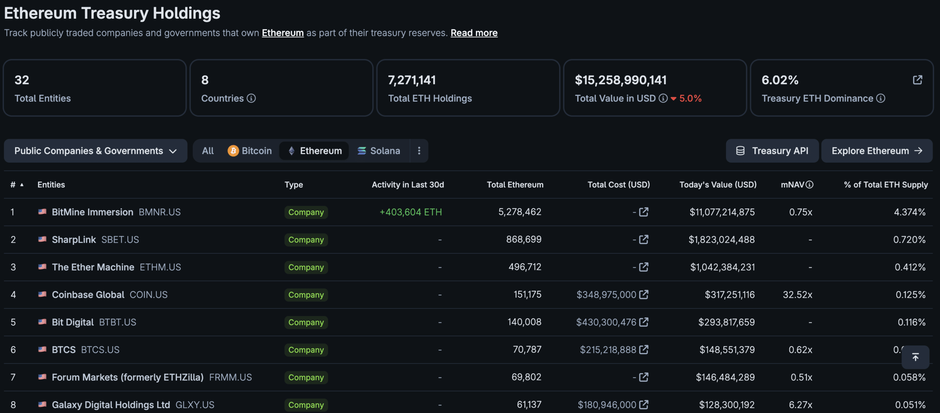
Task: Switch to the Bitcoin tab
Action: point(250,151)
